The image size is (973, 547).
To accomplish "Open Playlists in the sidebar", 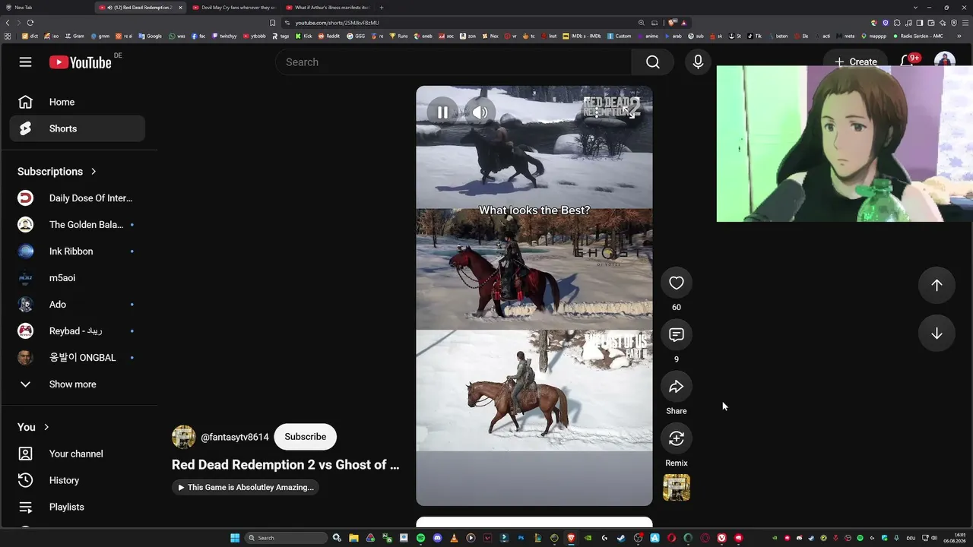I will tap(77, 507).
